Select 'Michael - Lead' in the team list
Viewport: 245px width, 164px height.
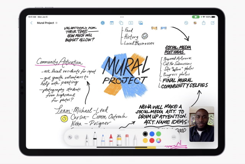pos(91,110)
